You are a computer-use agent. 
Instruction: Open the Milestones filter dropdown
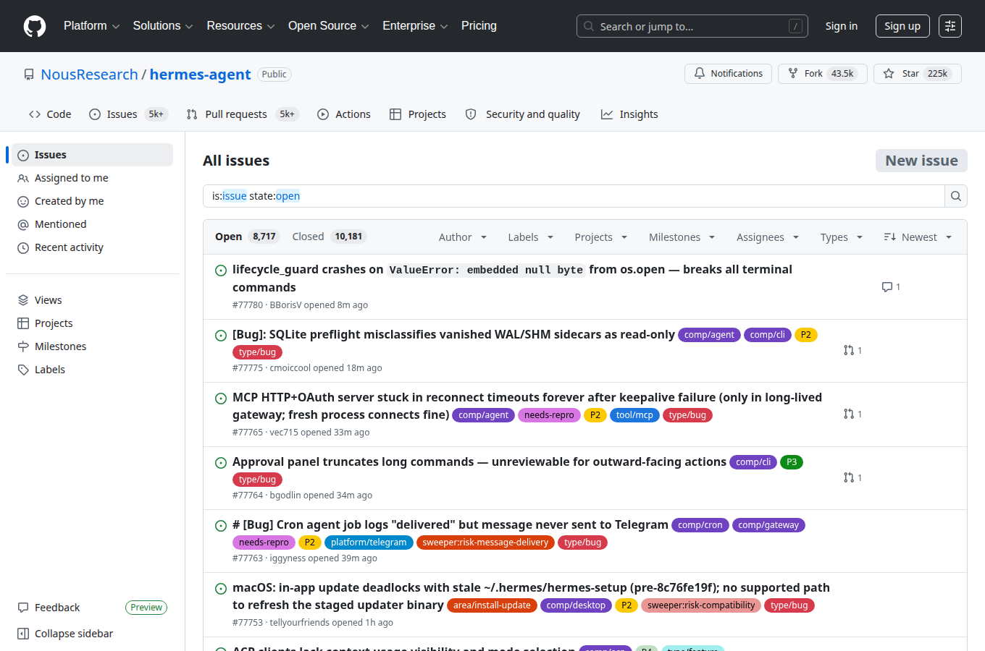(682, 237)
